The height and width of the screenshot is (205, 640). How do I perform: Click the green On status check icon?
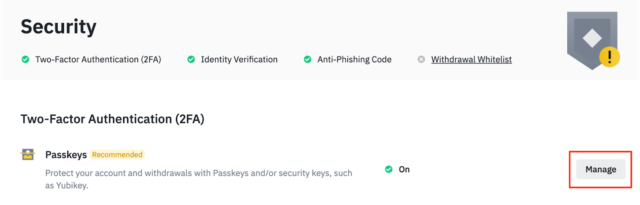(x=388, y=170)
